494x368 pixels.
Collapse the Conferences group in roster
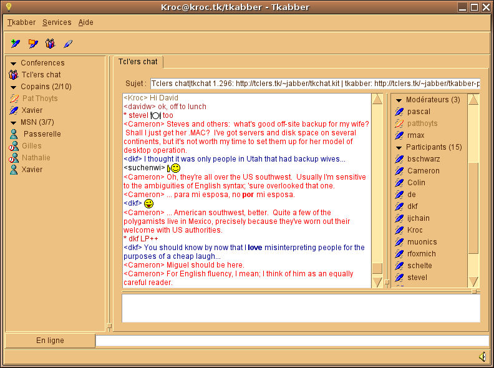(13, 63)
